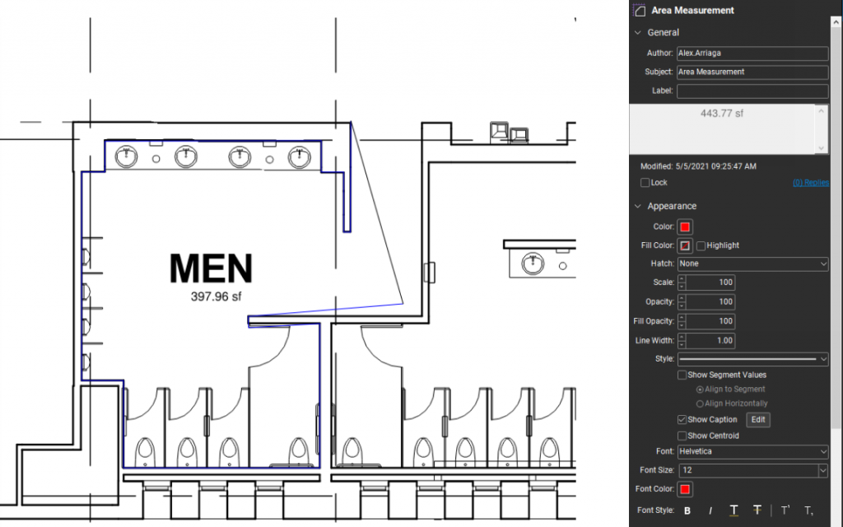Open the Font dropdown showing Helvetica
This screenshot has height=527, width=843.
coord(752,451)
